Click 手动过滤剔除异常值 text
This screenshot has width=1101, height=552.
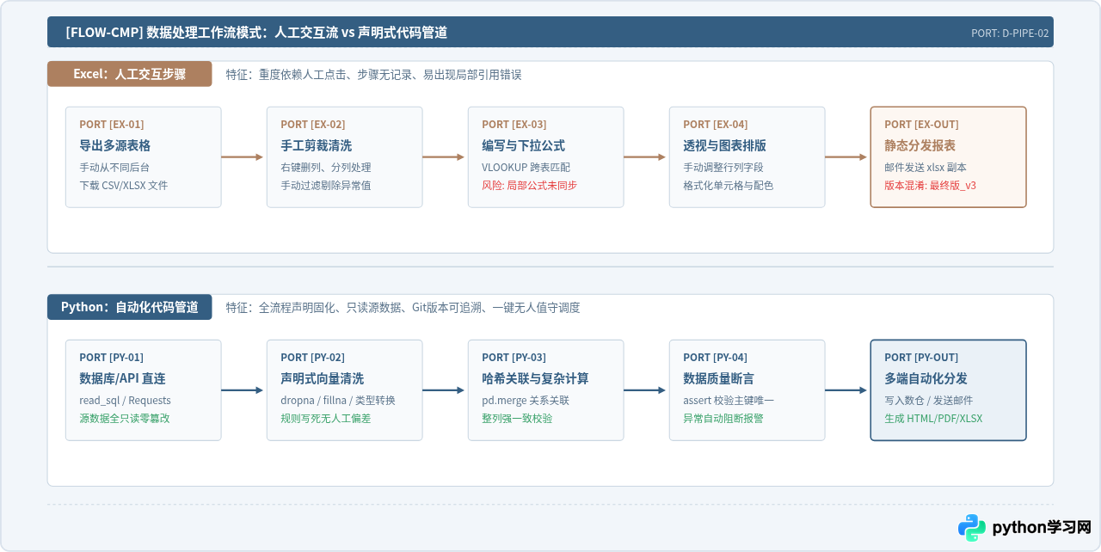326,185
